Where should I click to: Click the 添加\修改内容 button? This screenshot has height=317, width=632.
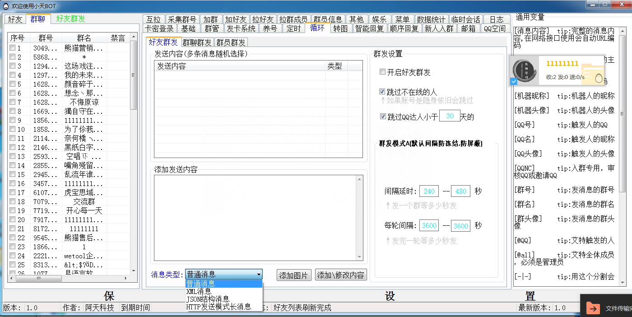tap(341, 275)
